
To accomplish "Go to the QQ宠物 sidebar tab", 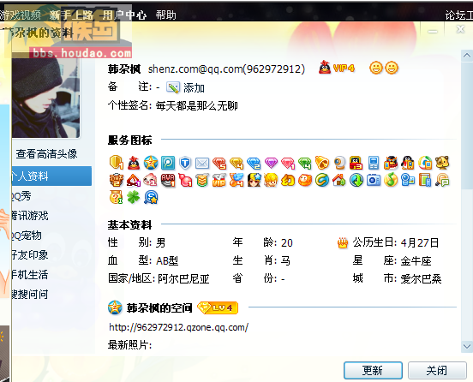I will click(27, 236).
